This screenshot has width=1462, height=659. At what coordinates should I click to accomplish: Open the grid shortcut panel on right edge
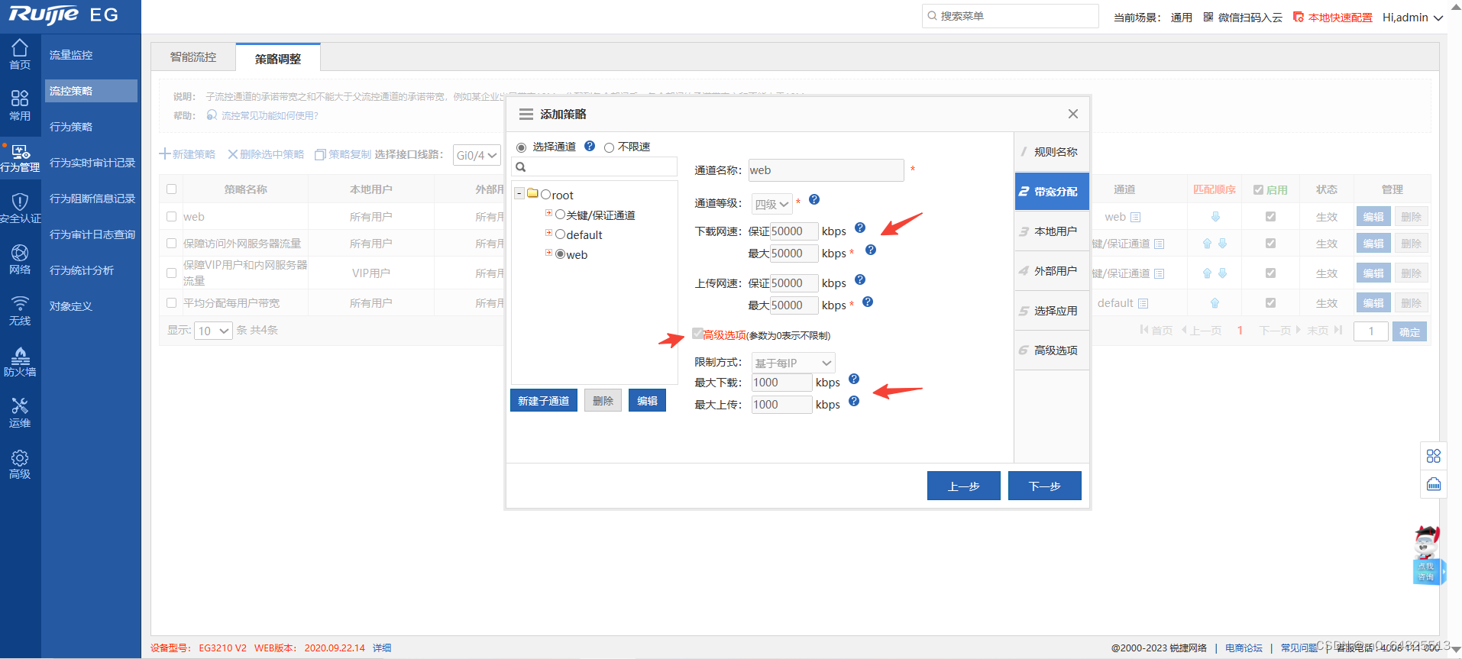pos(1434,456)
